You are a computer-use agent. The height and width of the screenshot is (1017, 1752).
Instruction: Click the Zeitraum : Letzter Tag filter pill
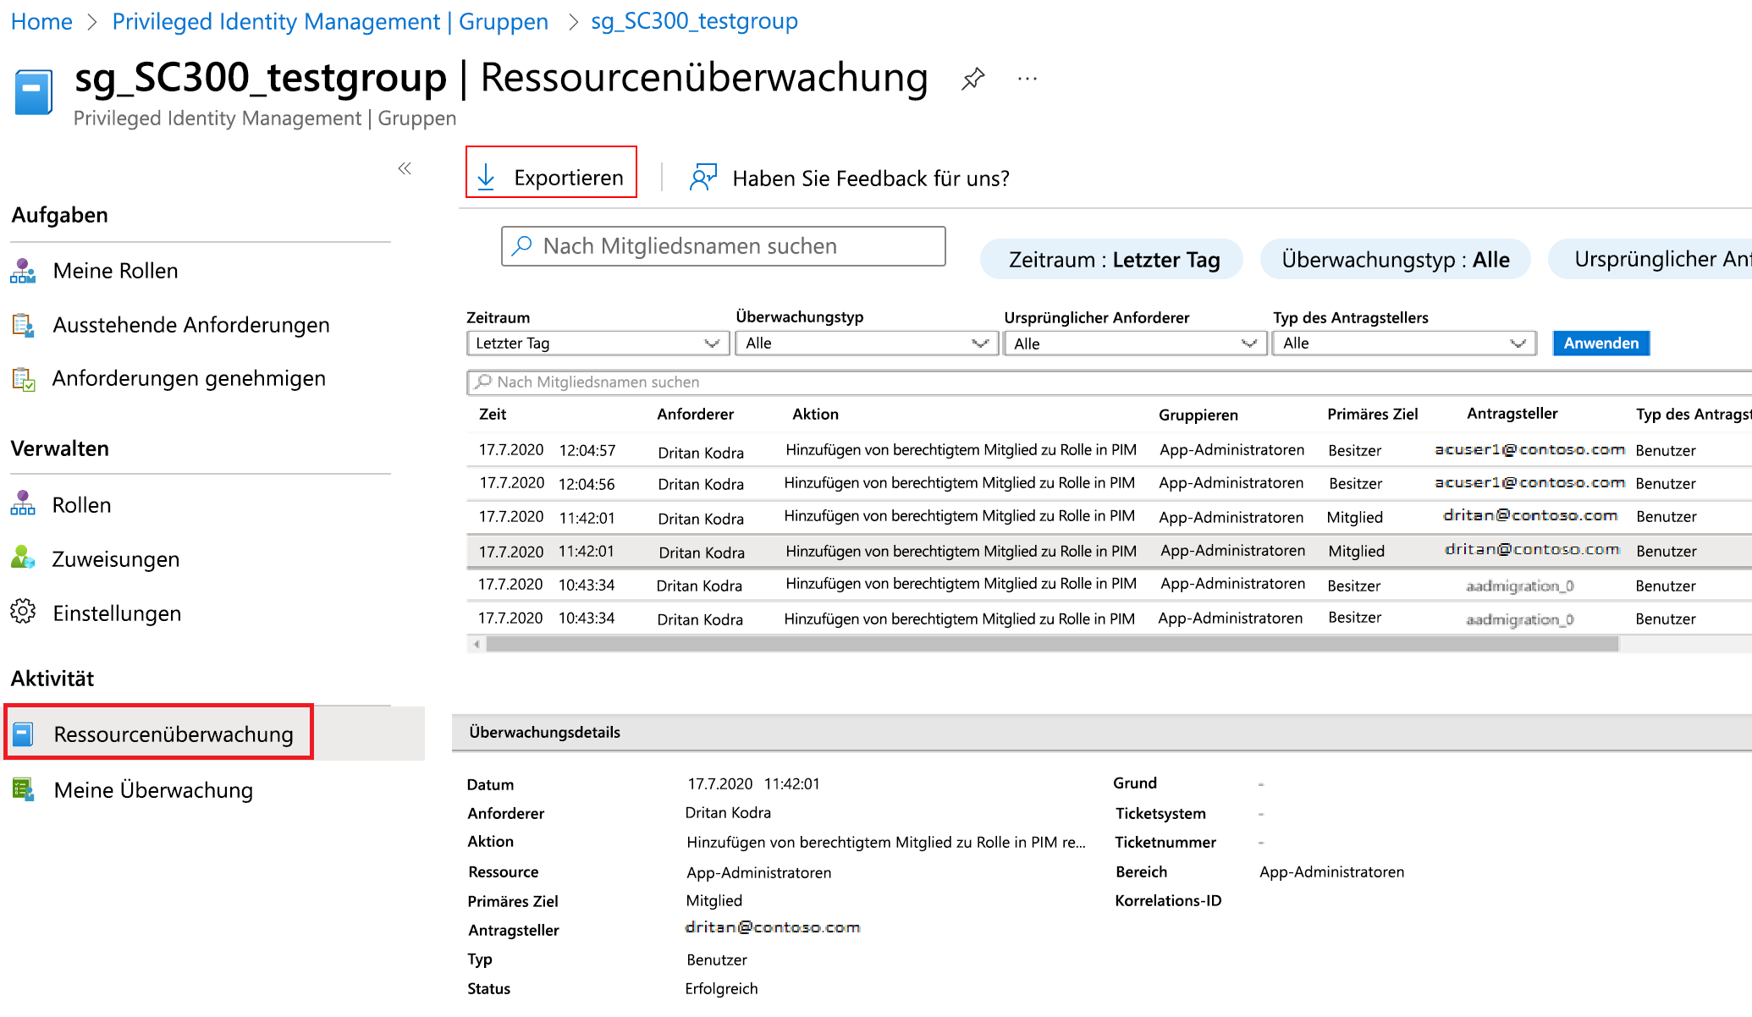tap(1112, 259)
